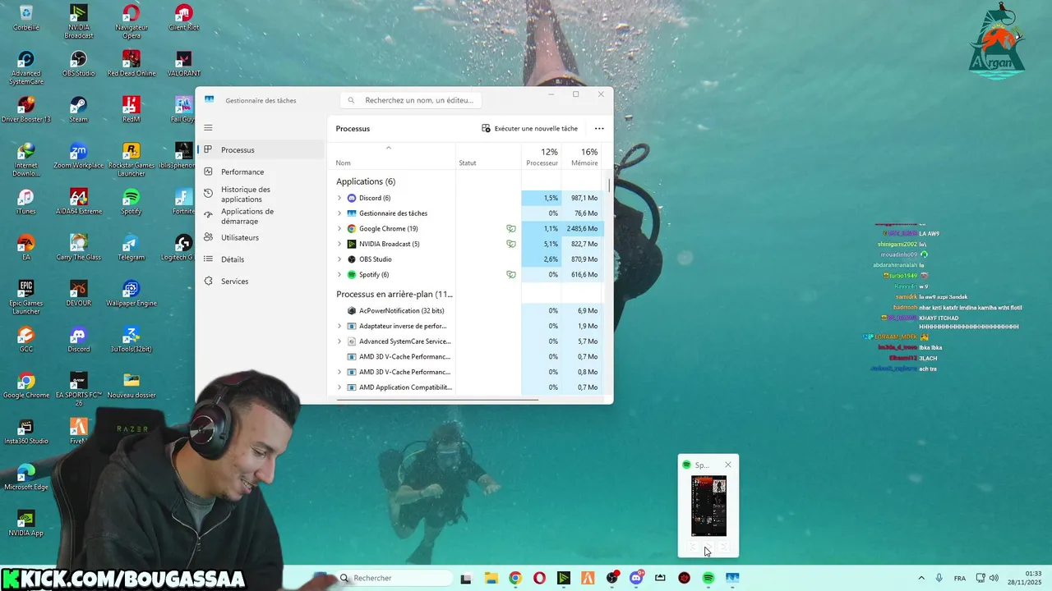
Task: Expand the Google Chrome (19) process group
Action: coord(339,229)
